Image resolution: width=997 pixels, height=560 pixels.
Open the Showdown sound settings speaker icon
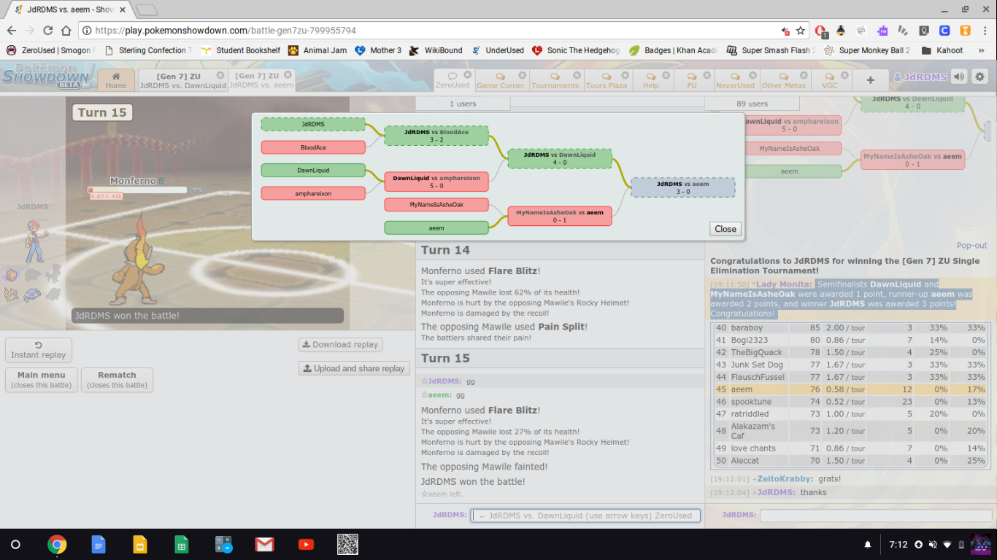(x=959, y=77)
